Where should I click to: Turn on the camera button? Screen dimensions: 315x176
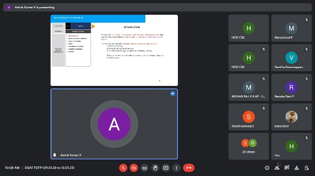coord(134,168)
